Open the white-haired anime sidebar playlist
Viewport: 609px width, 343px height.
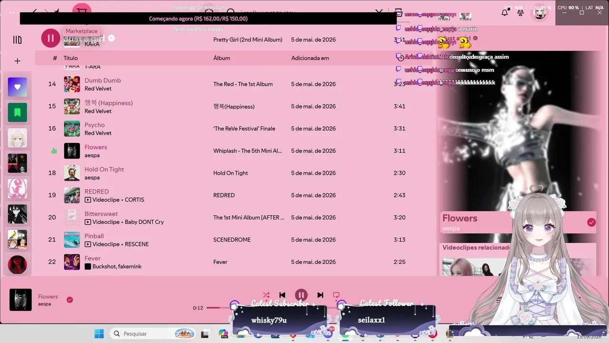point(18,138)
